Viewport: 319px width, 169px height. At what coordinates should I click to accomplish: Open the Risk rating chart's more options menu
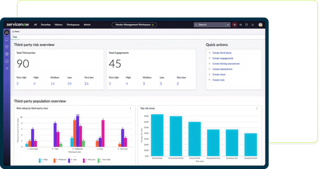pyautogui.click(x=130, y=109)
